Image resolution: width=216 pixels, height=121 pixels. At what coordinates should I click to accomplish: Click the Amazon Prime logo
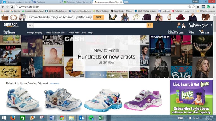(x=11, y=25)
